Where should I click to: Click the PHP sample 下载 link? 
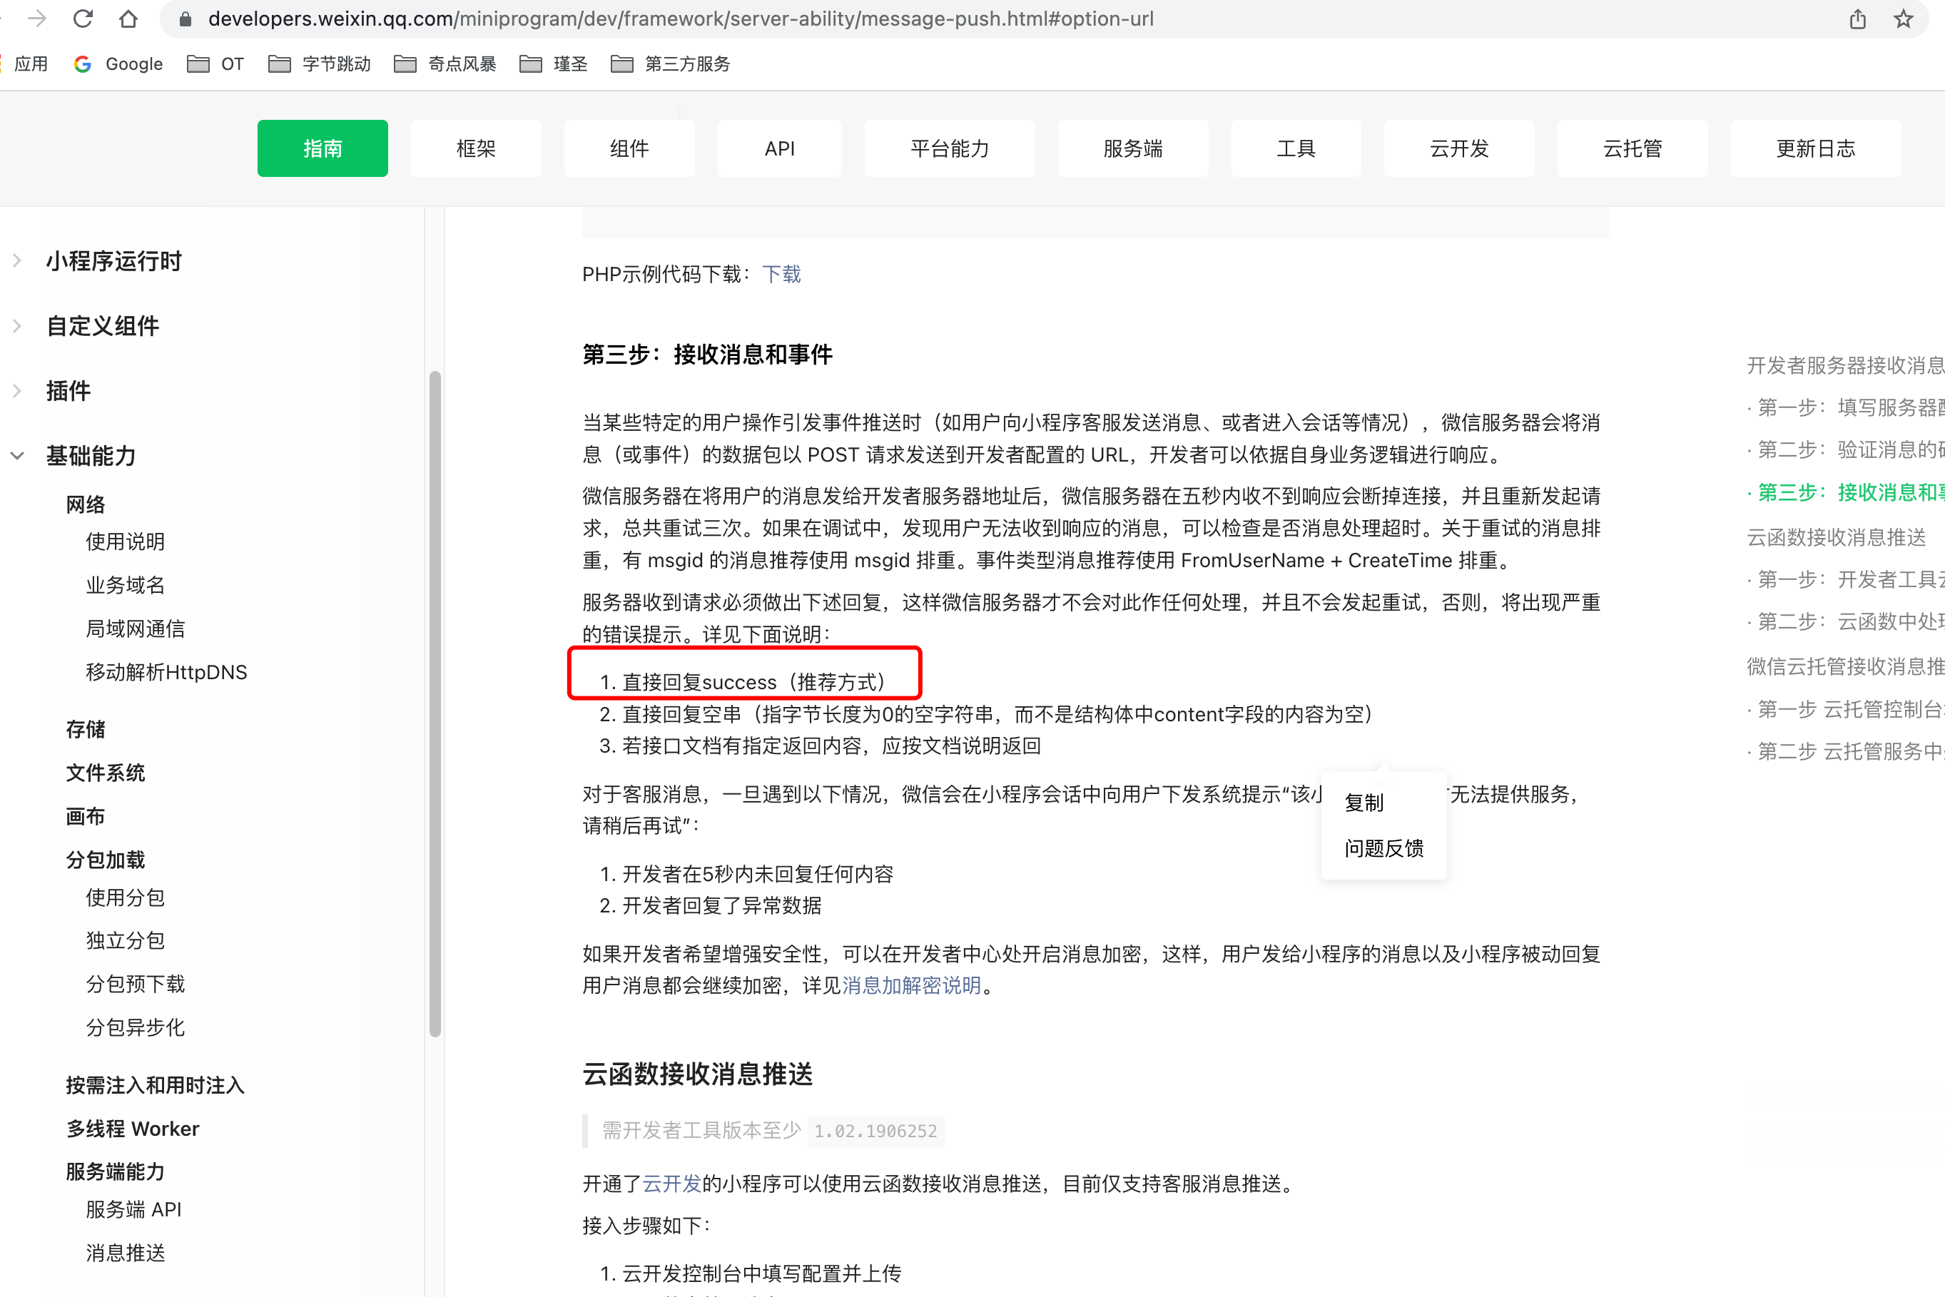781,274
